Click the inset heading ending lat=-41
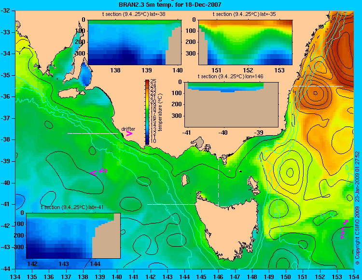This screenshot has width=362, height=280. pyautogui.click(x=72, y=207)
